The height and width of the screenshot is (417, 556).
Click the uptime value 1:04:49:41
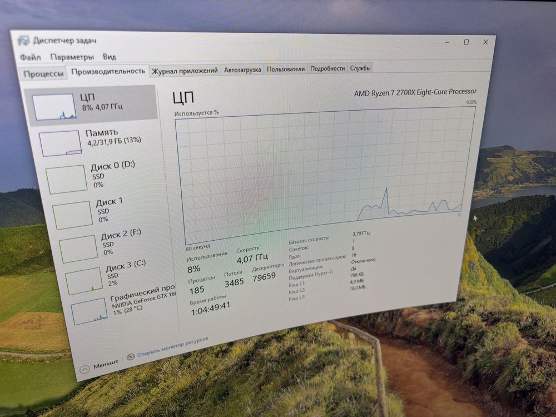pos(211,309)
